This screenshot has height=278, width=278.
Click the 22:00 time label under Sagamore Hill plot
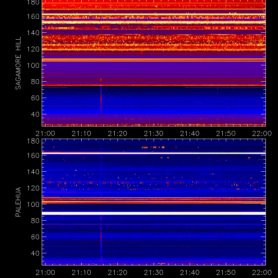click(x=262, y=133)
